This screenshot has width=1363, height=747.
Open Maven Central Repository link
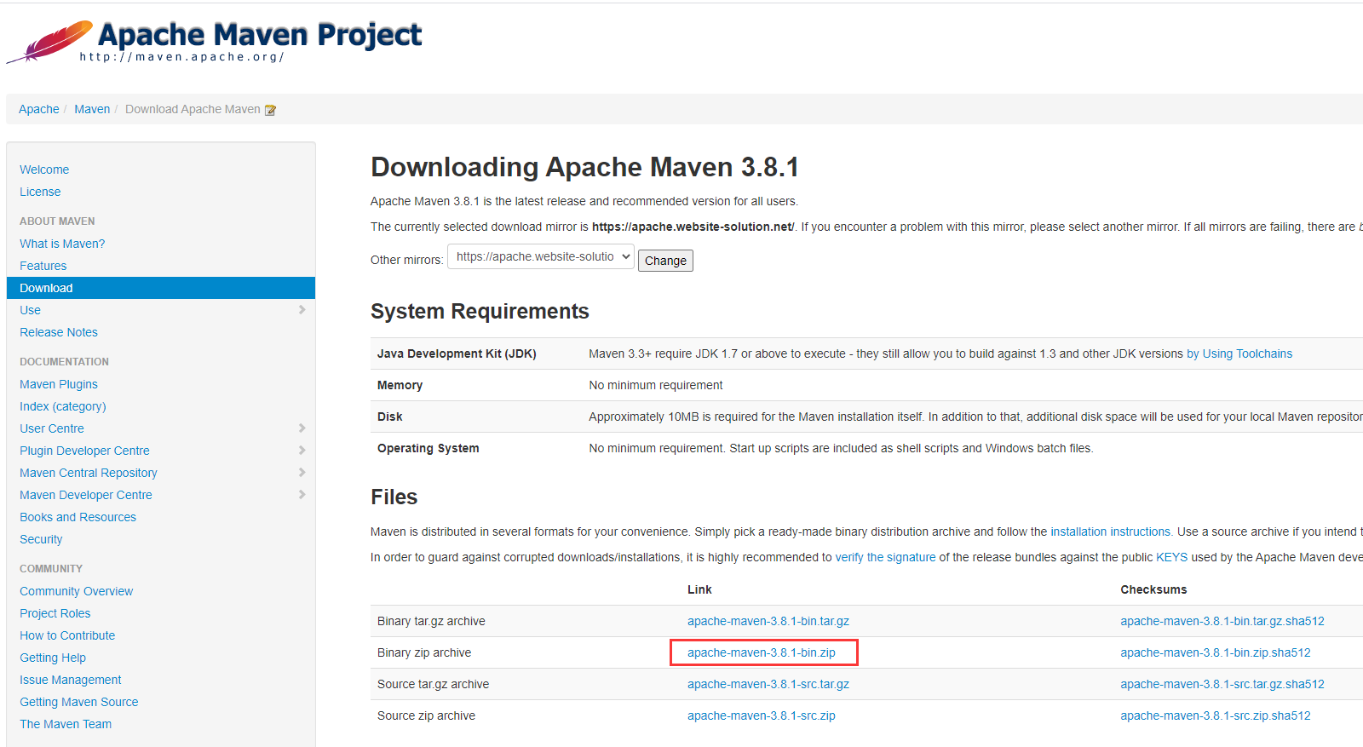(89, 473)
